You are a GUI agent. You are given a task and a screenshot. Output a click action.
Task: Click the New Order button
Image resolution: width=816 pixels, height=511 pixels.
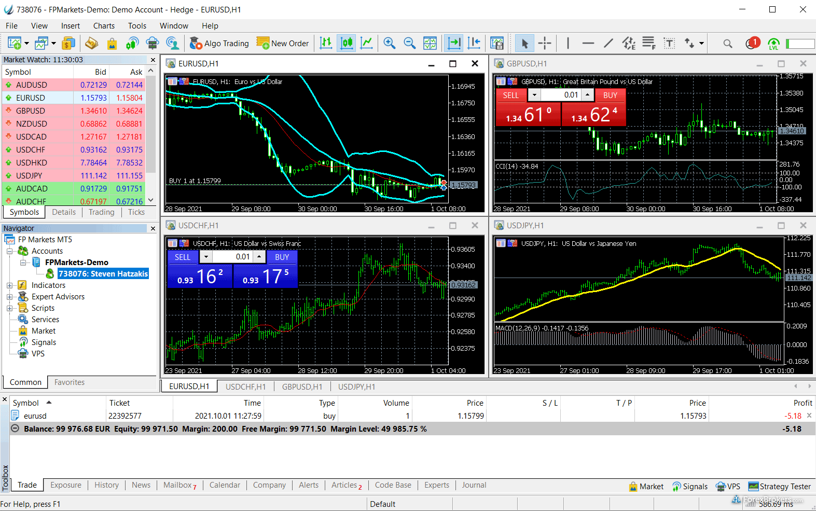pyautogui.click(x=283, y=44)
